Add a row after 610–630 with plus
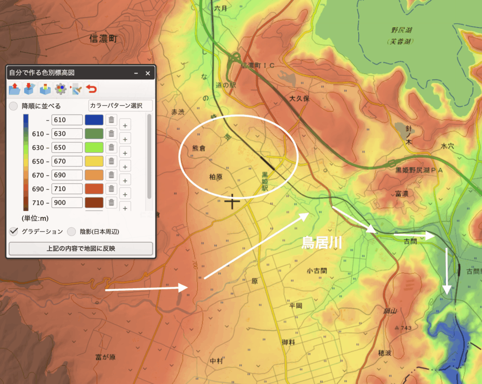 pyautogui.click(x=125, y=139)
